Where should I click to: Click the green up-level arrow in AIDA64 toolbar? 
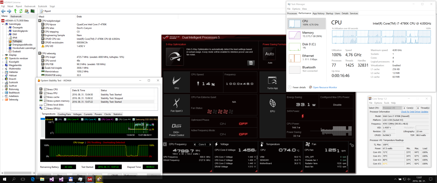click(15, 11)
